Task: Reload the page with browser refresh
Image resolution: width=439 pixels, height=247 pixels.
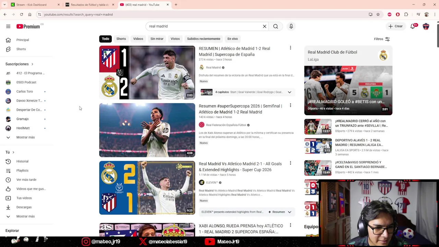Action: [x=21, y=14]
